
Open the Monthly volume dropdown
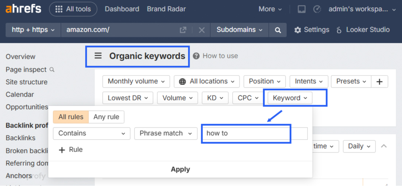pyautogui.click(x=136, y=82)
